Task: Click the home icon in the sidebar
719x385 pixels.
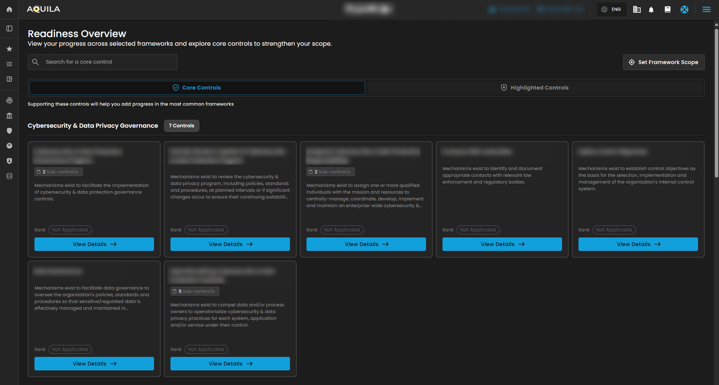Action: point(9,9)
